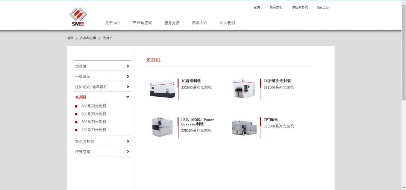406x190 pixels.
Task: Click the IC前道制造 product title
Action: [x=191, y=81]
